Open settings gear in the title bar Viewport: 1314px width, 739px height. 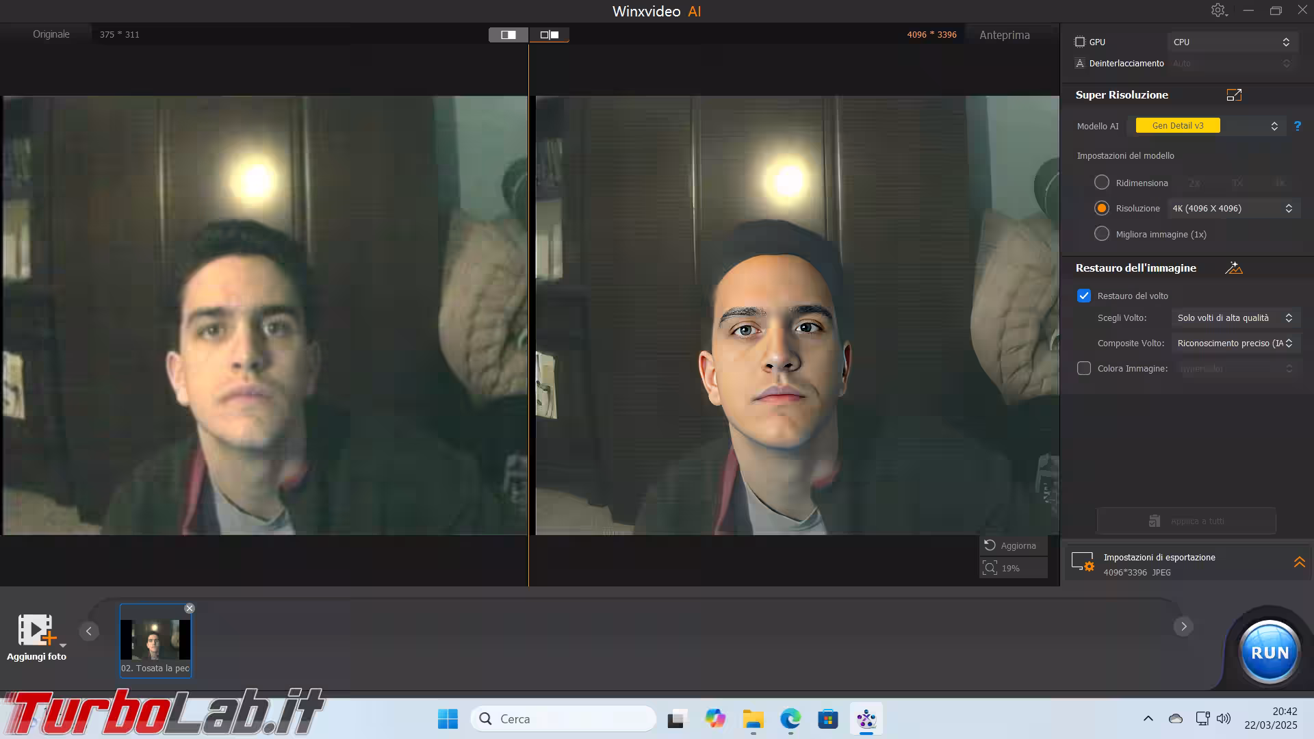(1218, 10)
